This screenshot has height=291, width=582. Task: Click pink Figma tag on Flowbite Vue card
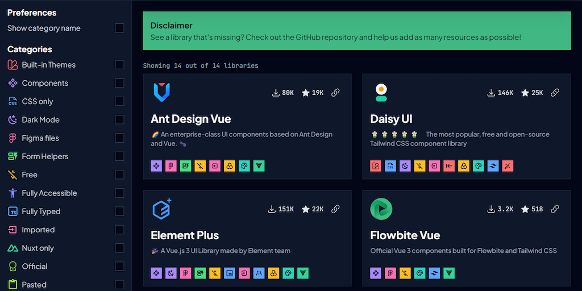coord(390,273)
